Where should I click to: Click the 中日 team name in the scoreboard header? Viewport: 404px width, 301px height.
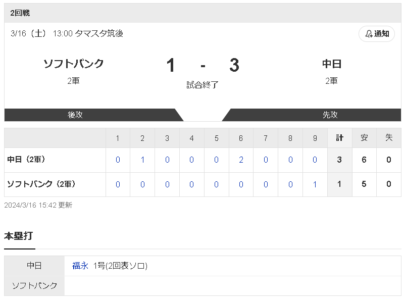tap(332, 64)
